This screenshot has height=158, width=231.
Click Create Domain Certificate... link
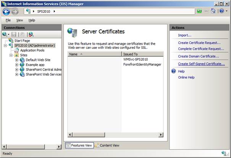coord(199,56)
